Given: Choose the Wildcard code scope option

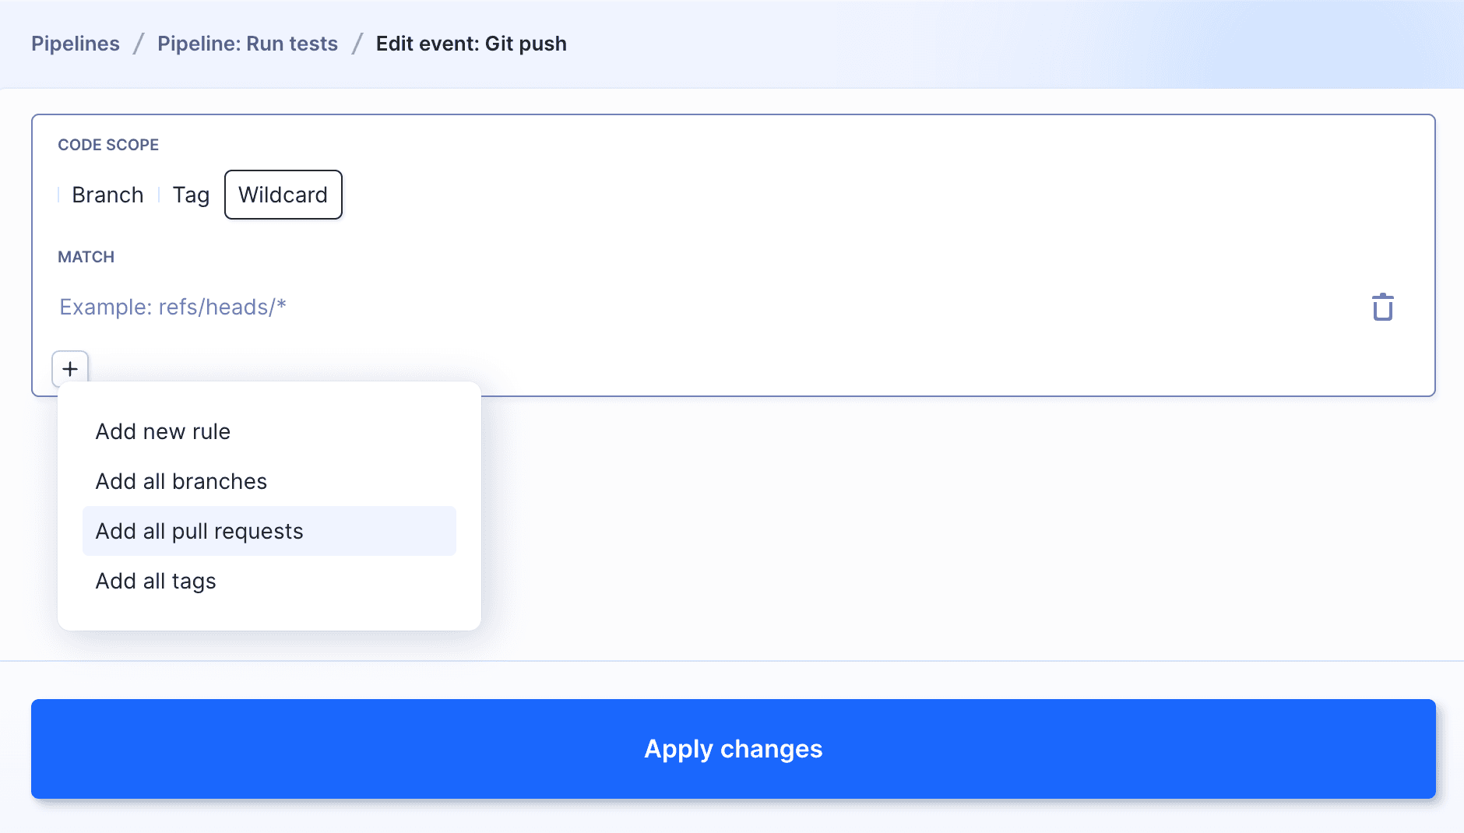Looking at the screenshot, I should [x=283, y=195].
